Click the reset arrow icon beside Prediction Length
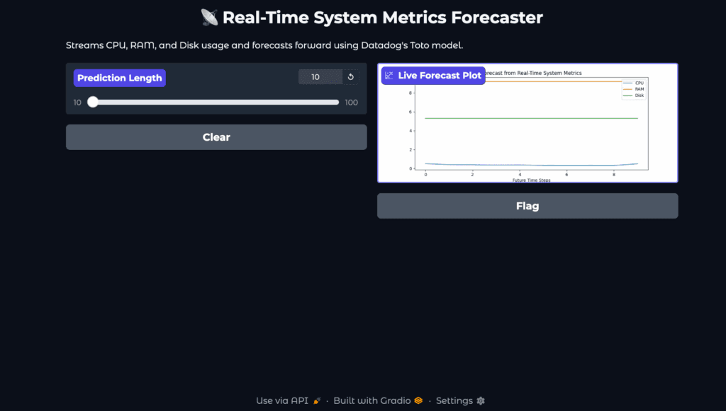This screenshot has width=726, height=411. coord(350,77)
